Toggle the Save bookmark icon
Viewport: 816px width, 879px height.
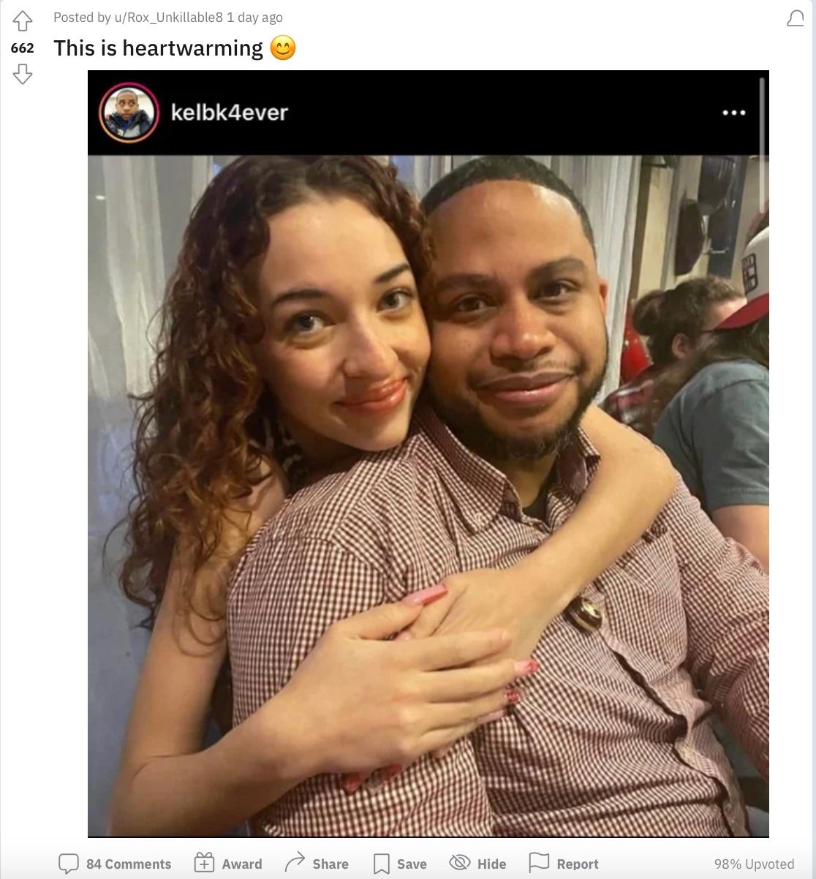pos(381,864)
